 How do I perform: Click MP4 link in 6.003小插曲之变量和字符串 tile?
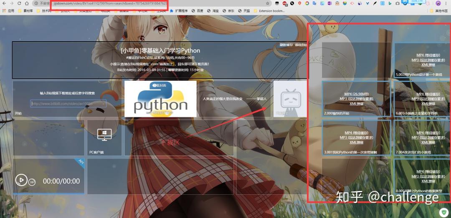[x=428, y=94]
